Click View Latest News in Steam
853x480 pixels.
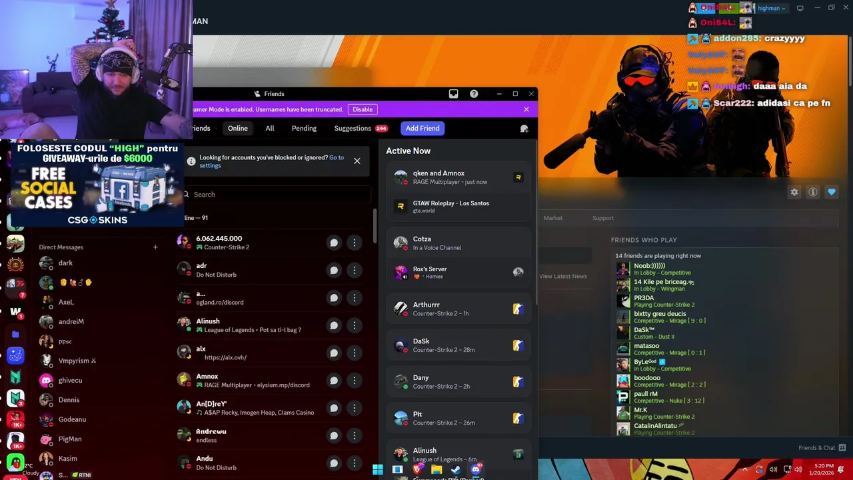click(x=563, y=276)
